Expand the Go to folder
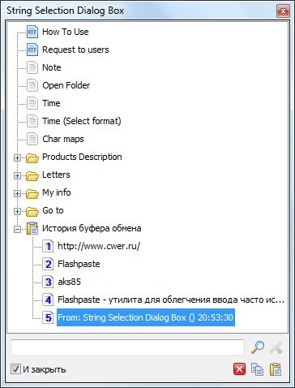The image size is (295, 388). pyautogui.click(x=17, y=211)
